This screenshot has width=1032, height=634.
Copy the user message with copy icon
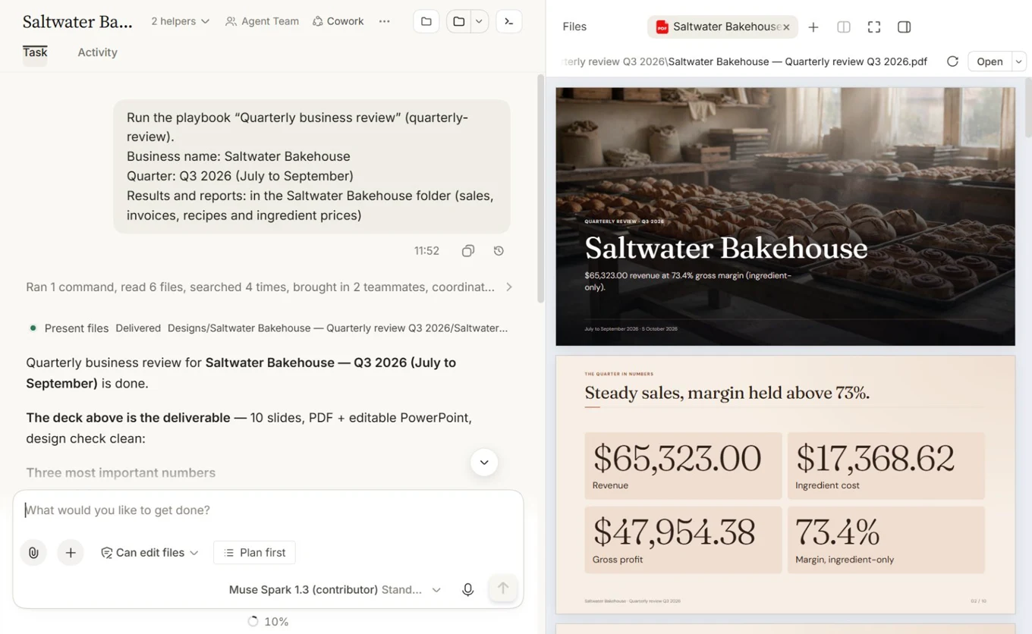coord(468,251)
